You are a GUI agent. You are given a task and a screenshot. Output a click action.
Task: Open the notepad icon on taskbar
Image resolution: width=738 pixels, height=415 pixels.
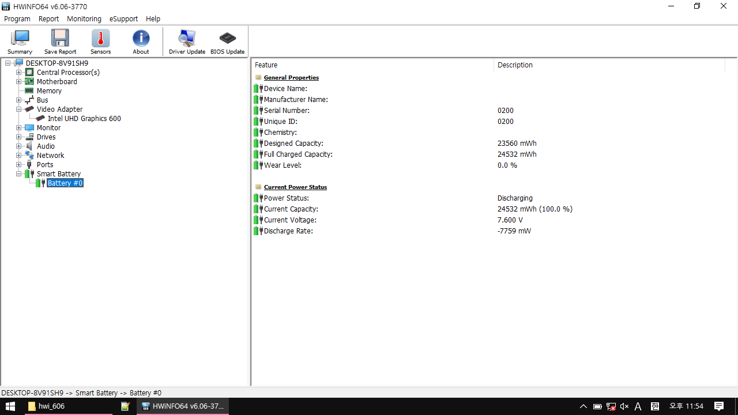(x=125, y=406)
